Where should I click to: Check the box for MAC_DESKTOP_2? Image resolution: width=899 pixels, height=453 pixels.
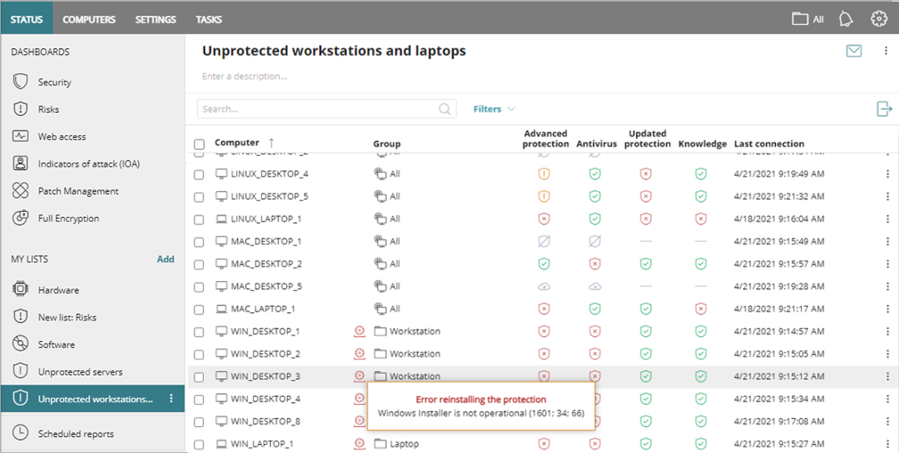[x=199, y=264]
